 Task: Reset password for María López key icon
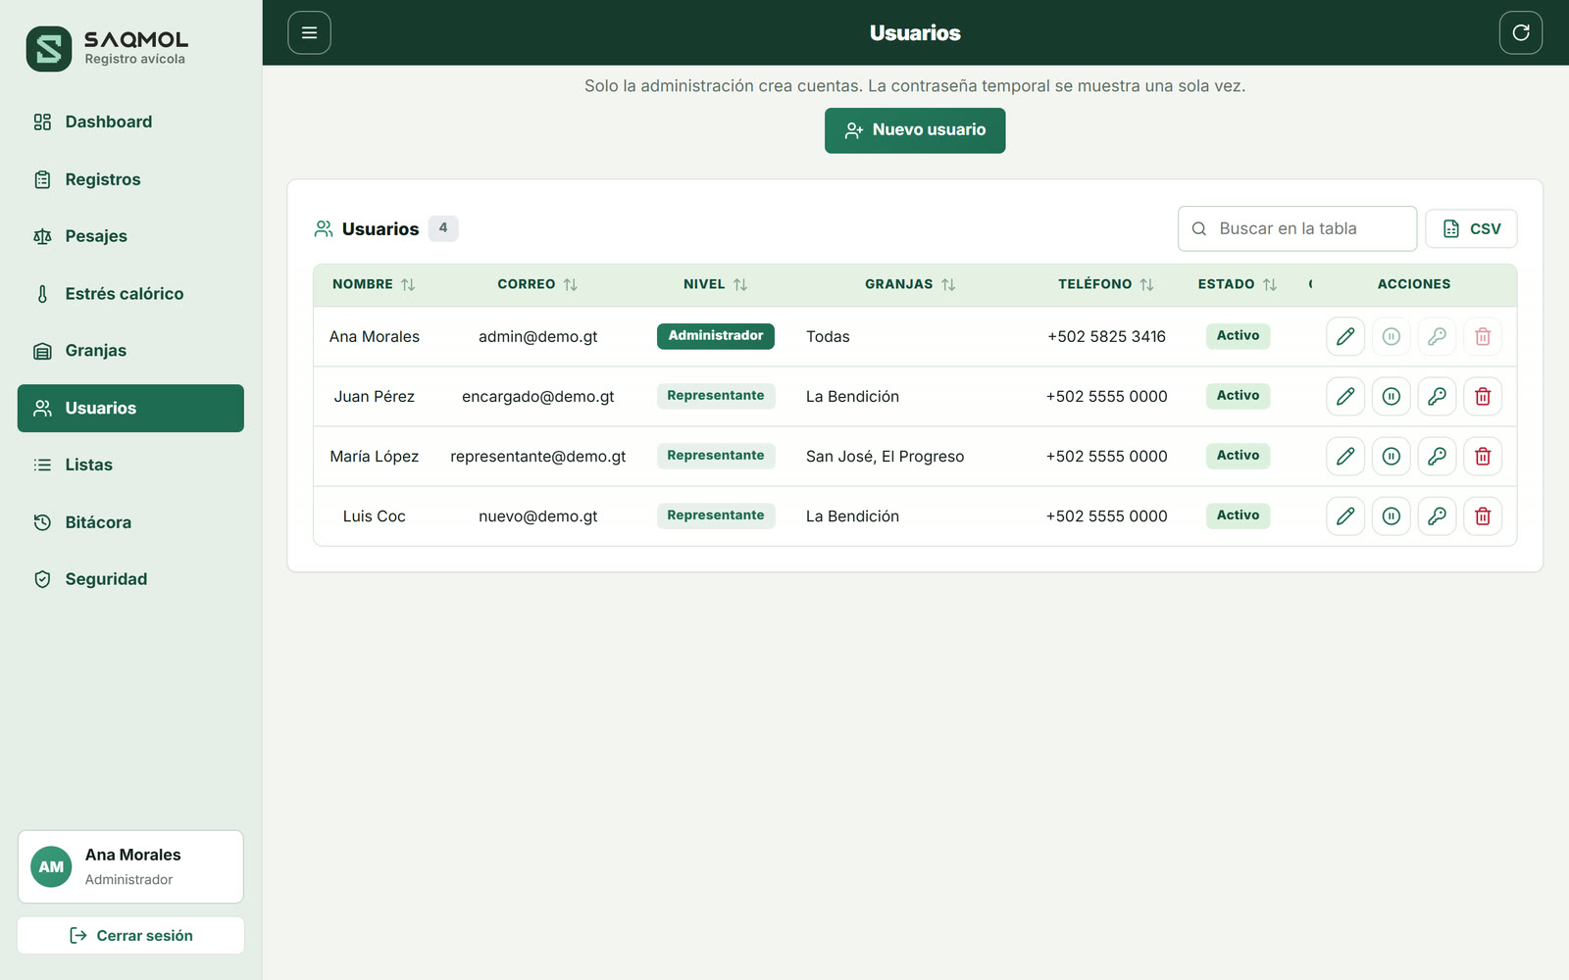point(1437,456)
